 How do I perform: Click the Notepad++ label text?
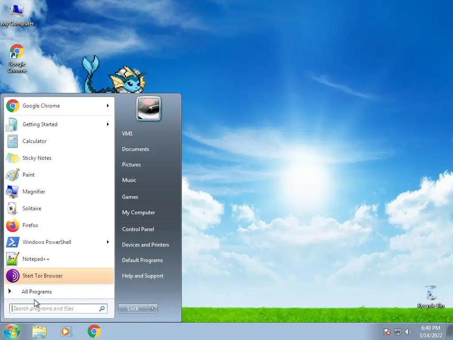click(x=36, y=259)
